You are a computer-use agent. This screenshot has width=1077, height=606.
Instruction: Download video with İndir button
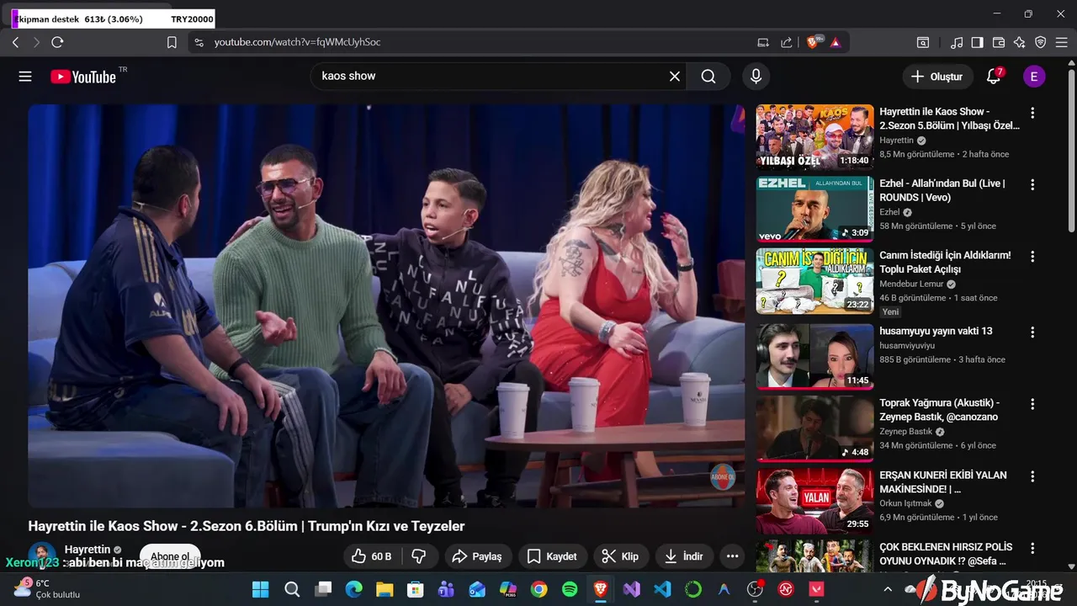pyautogui.click(x=683, y=556)
